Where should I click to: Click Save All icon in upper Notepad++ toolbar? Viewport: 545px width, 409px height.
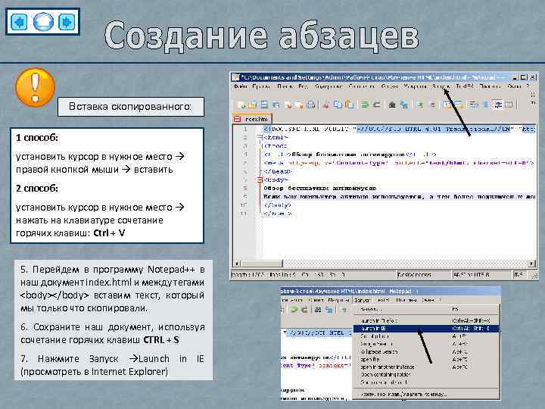[276, 105]
